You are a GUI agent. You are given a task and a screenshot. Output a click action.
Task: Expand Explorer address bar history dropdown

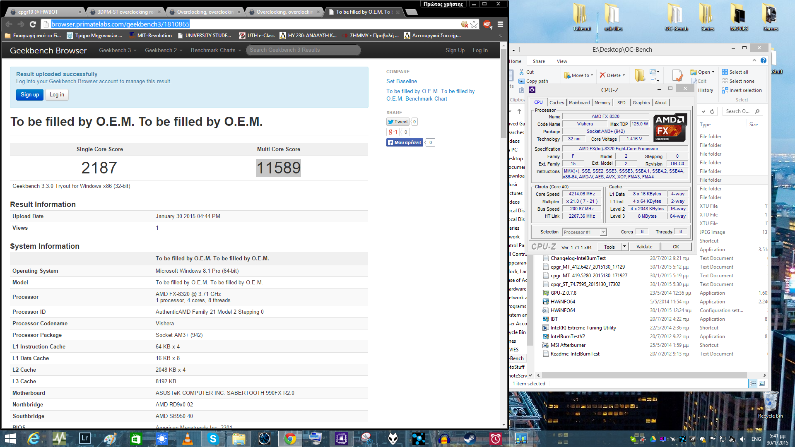point(703,111)
